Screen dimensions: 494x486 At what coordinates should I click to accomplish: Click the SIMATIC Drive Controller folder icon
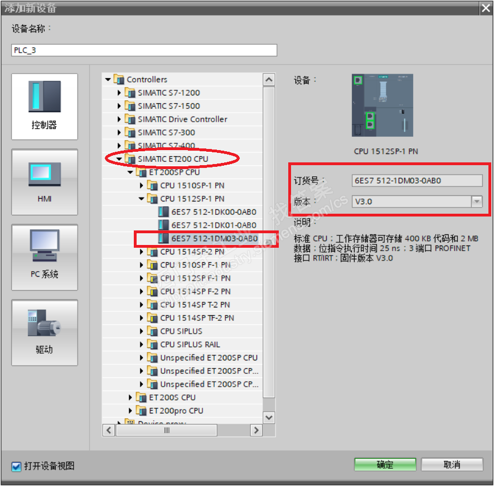130,119
